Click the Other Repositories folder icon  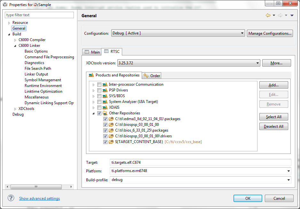[x=105, y=113]
